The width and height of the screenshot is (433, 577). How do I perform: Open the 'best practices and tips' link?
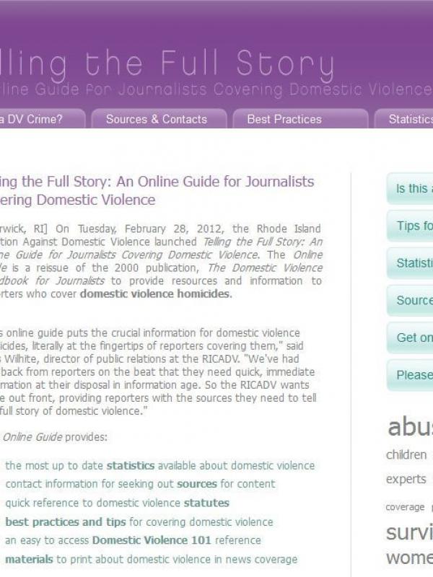click(x=66, y=521)
